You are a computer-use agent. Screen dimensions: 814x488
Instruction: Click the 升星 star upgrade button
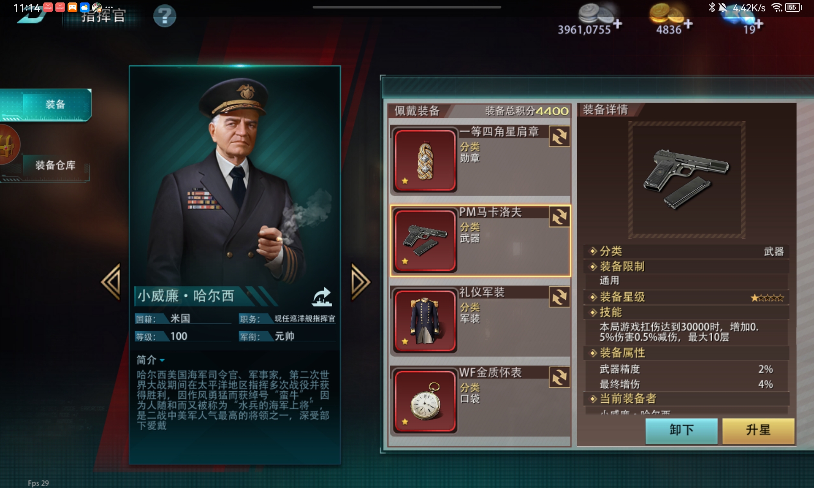[x=758, y=430]
